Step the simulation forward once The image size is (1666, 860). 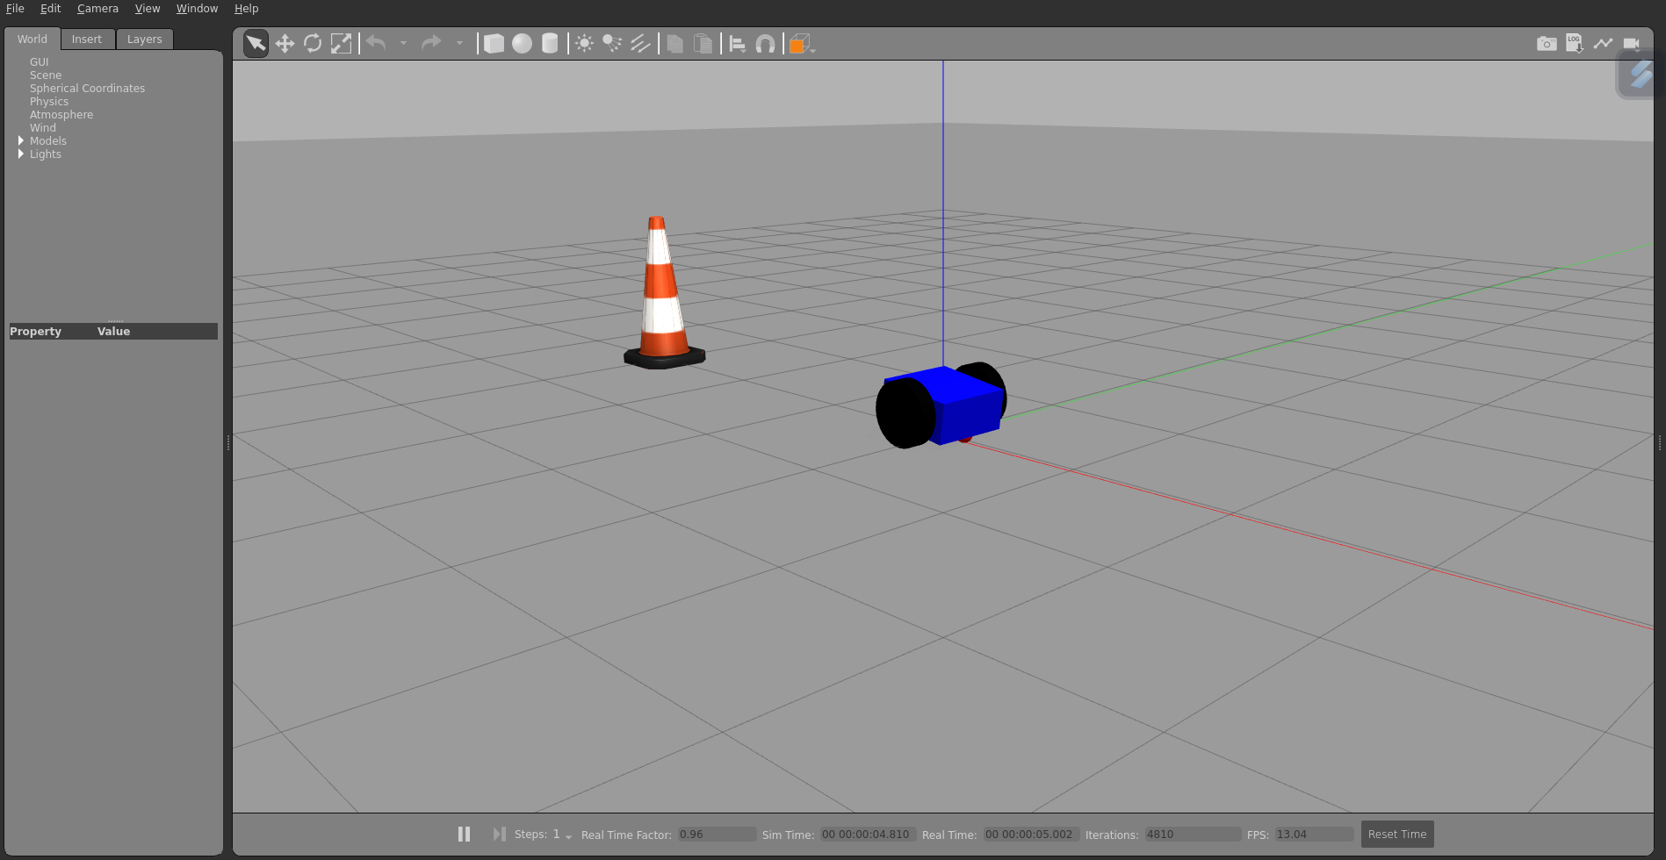pyautogui.click(x=499, y=834)
